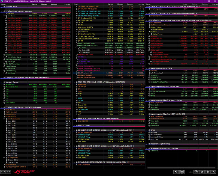Click the HWiNFO icon in title bar
This screenshot has height=176, width=218.
2,1
